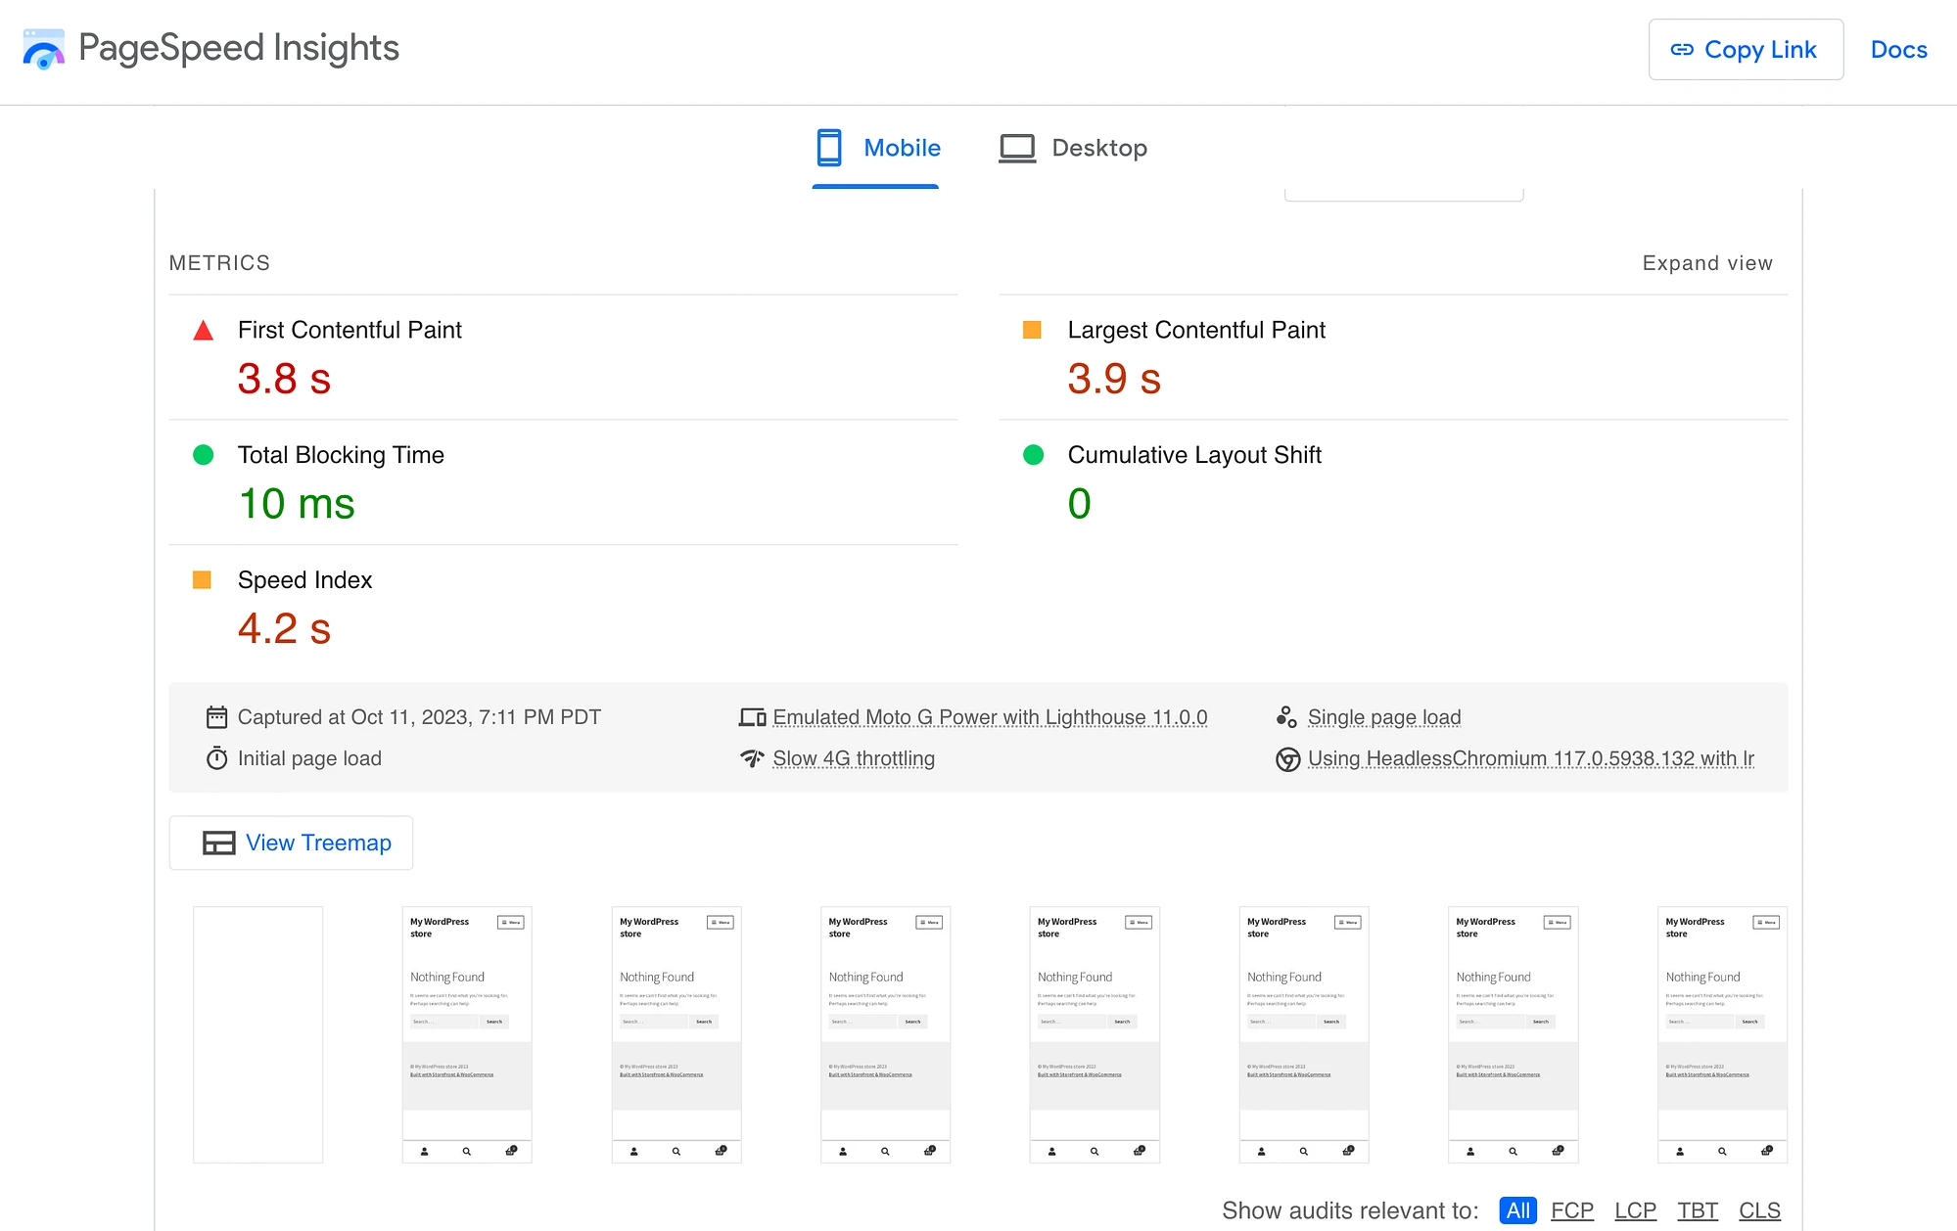1957x1231 pixels.
Task: Click the FCP audit filter toggle
Action: pos(1572,1211)
